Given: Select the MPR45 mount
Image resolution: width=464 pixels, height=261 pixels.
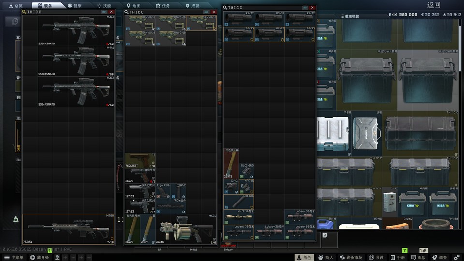Looking at the screenshot, I should (246, 187).
